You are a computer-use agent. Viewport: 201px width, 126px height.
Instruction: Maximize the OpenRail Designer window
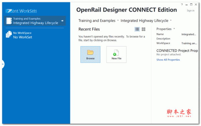[x=191, y=5]
